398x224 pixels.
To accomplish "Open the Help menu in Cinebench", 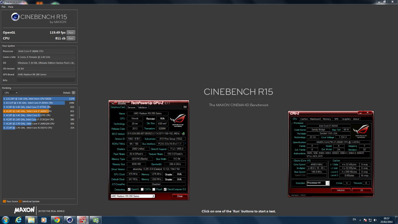I will tap(11, 7).
